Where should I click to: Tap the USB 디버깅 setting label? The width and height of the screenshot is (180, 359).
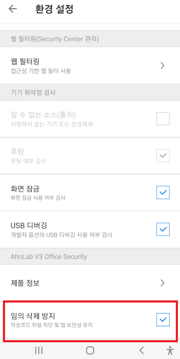click(x=29, y=226)
